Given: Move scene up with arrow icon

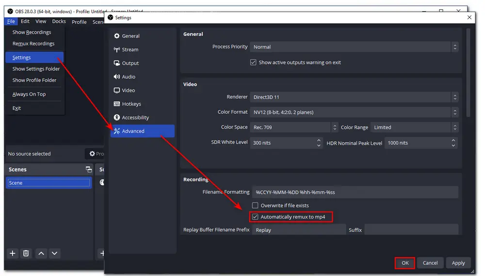Looking at the screenshot, I should (41, 253).
